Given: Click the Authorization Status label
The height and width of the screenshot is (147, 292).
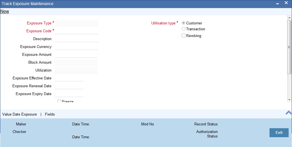Looking at the screenshot, I should (207, 134).
